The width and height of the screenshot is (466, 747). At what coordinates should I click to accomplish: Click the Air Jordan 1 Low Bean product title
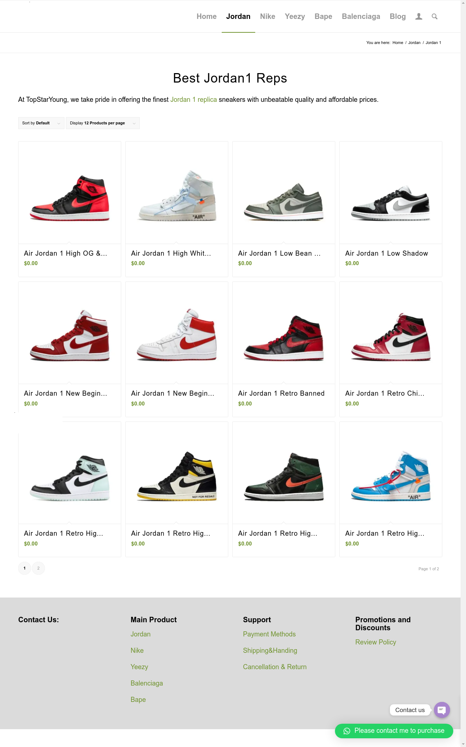point(279,253)
